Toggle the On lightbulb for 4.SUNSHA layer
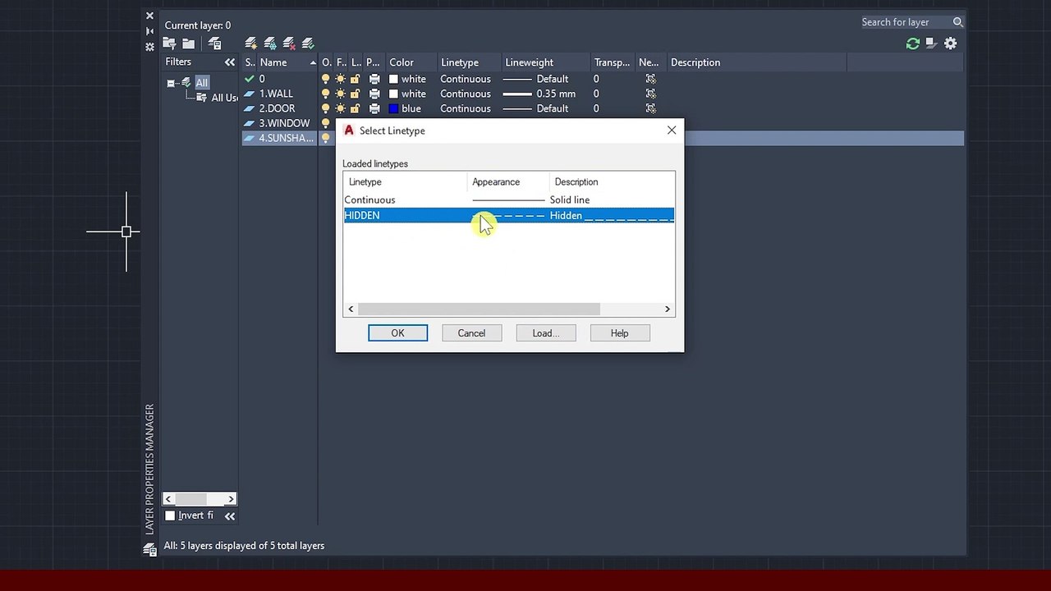The image size is (1051, 591). point(325,138)
